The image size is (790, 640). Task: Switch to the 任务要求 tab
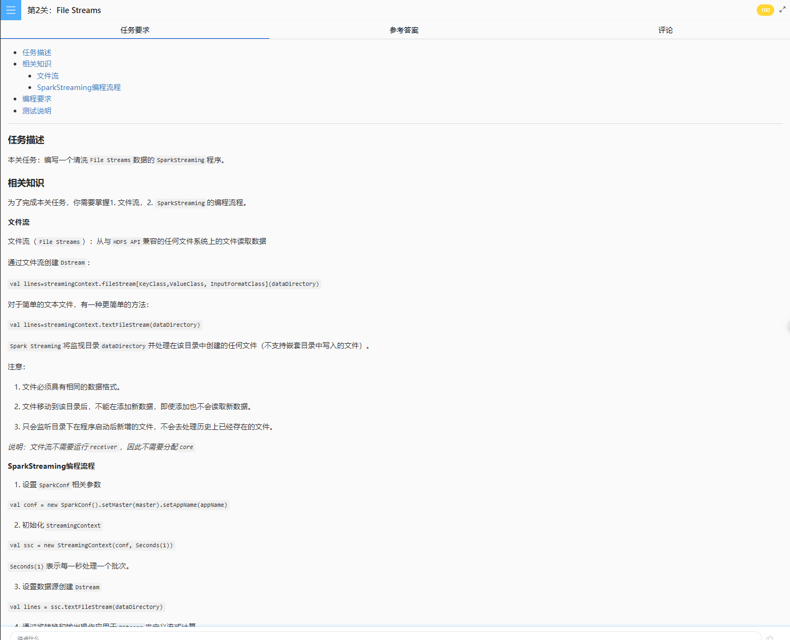(135, 30)
